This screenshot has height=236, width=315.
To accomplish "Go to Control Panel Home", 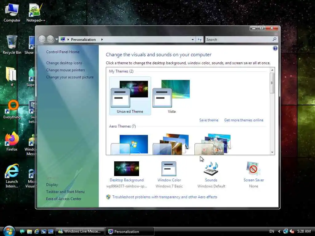I will click(x=63, y=52).
